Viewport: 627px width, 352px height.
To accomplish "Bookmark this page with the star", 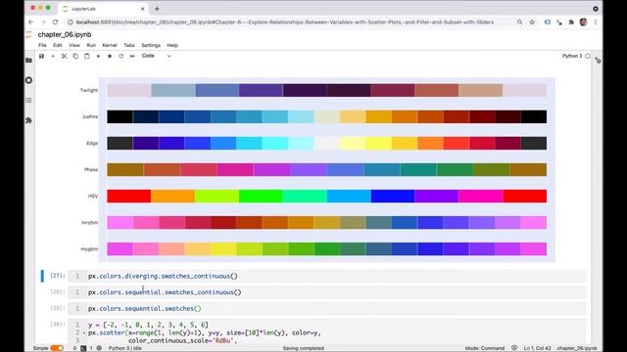I will [x=532, y=22].
